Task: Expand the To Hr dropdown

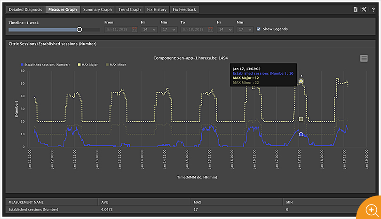Action: tap(225, 30)
